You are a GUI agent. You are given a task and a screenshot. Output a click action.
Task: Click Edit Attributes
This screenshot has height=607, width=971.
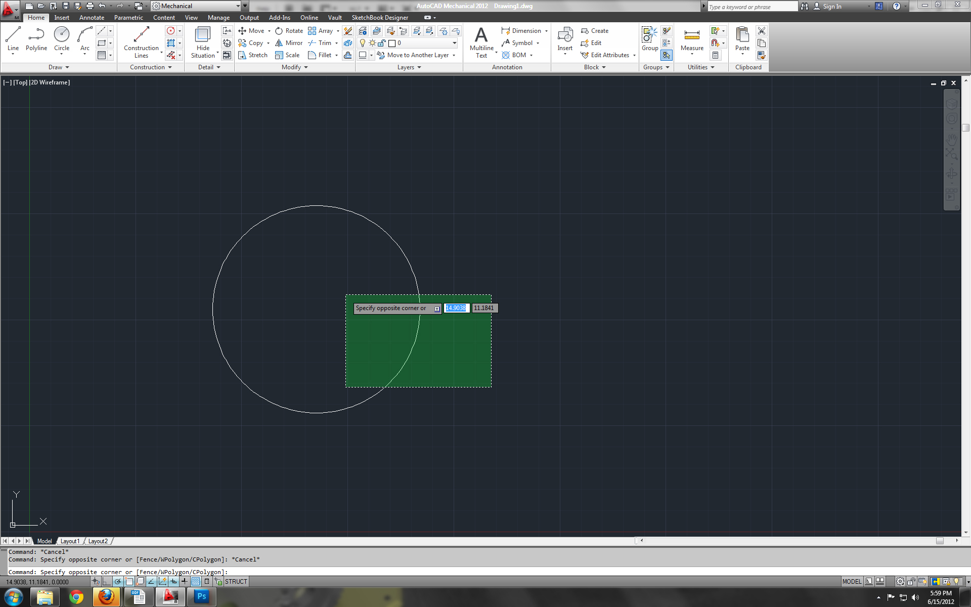point(605,55)
